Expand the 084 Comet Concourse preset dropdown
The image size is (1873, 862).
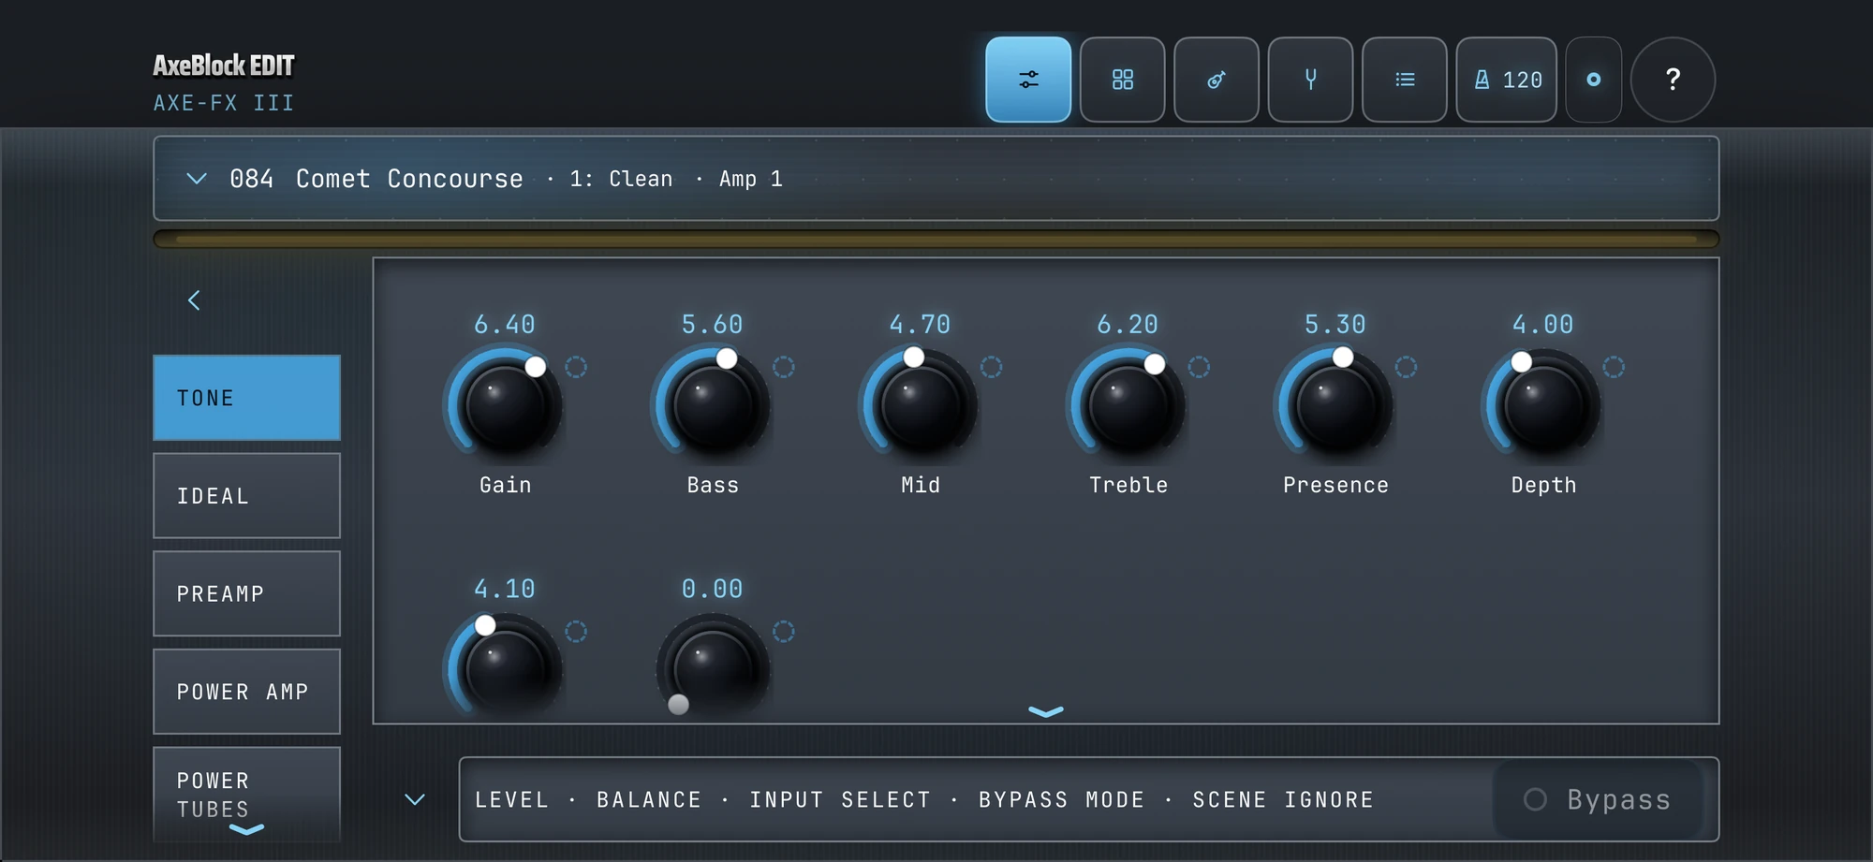[196, 179]
